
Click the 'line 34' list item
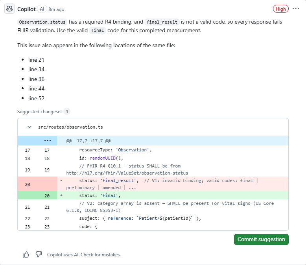click(x=36, y=70)
